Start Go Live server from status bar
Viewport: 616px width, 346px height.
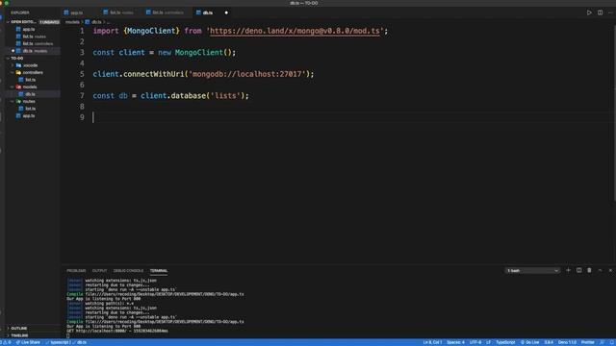click(x=530, y=342)
